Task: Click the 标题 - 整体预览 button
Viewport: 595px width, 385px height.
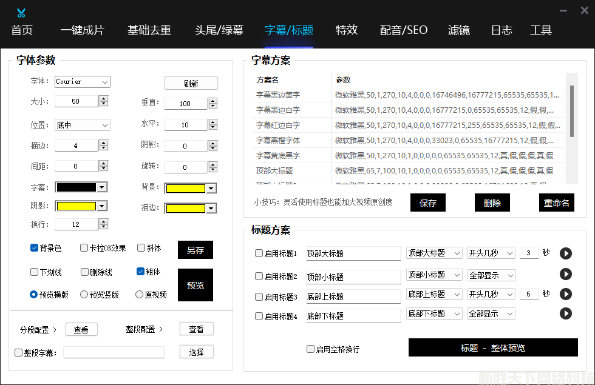Action: coord(492,348)
